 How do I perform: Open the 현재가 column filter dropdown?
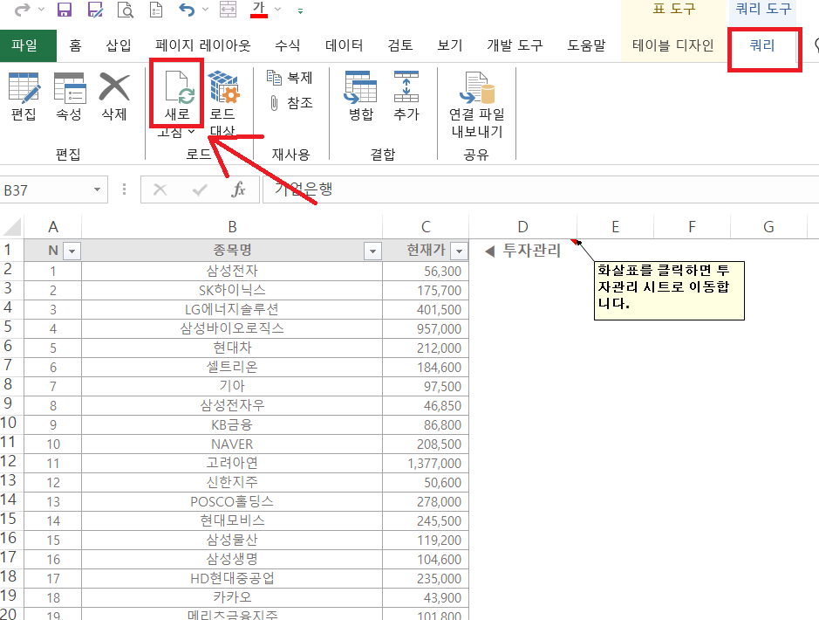459,251
